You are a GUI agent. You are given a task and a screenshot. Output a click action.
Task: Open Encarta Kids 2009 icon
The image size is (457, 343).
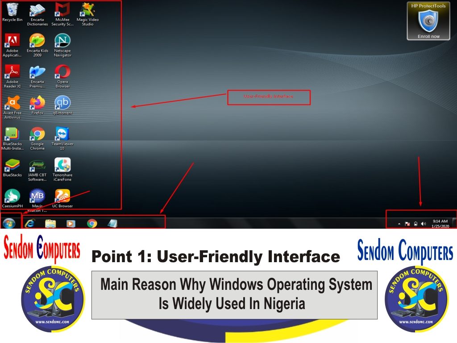(x=37, y=45)
